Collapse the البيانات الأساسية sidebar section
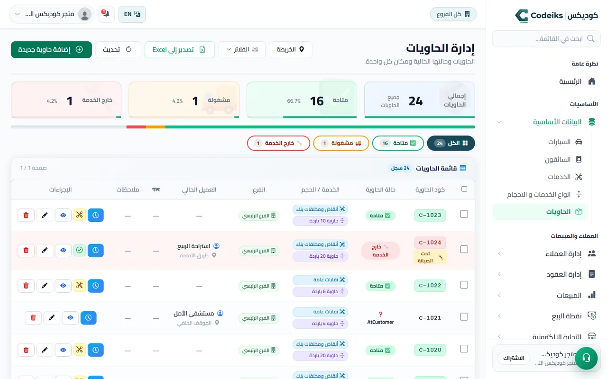This screenshot has width=607, height=379. [x=545, y=122]
